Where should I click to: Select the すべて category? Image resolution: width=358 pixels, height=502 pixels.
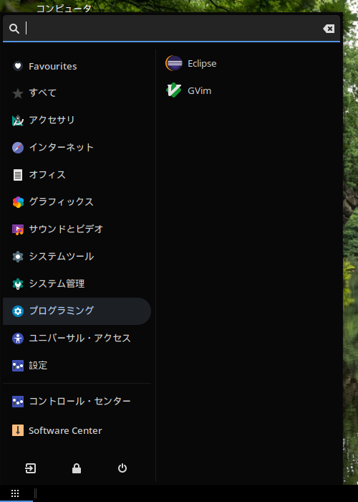pyautogui.click(x=77, y=93)
